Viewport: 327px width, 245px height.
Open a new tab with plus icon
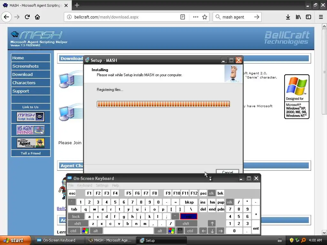(77, 5)
